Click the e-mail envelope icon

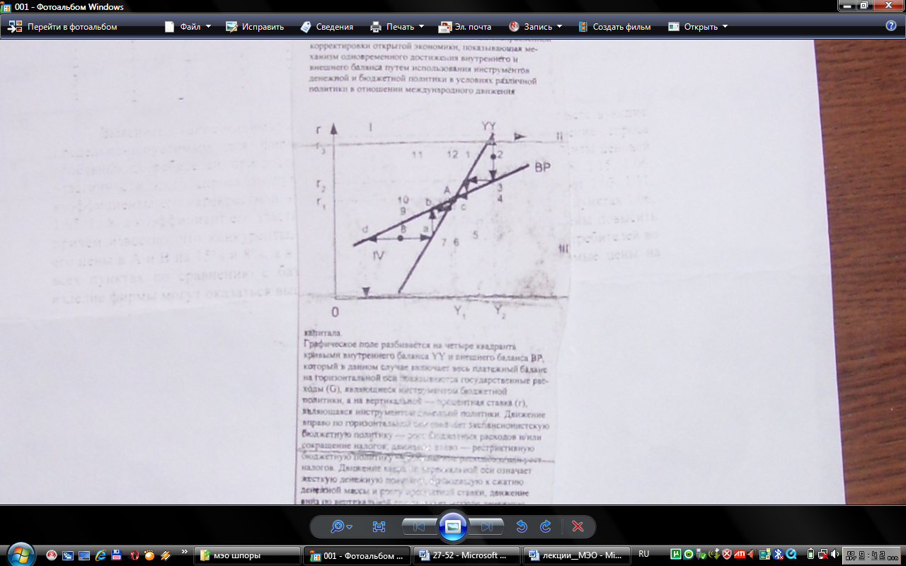click(445, 27)
